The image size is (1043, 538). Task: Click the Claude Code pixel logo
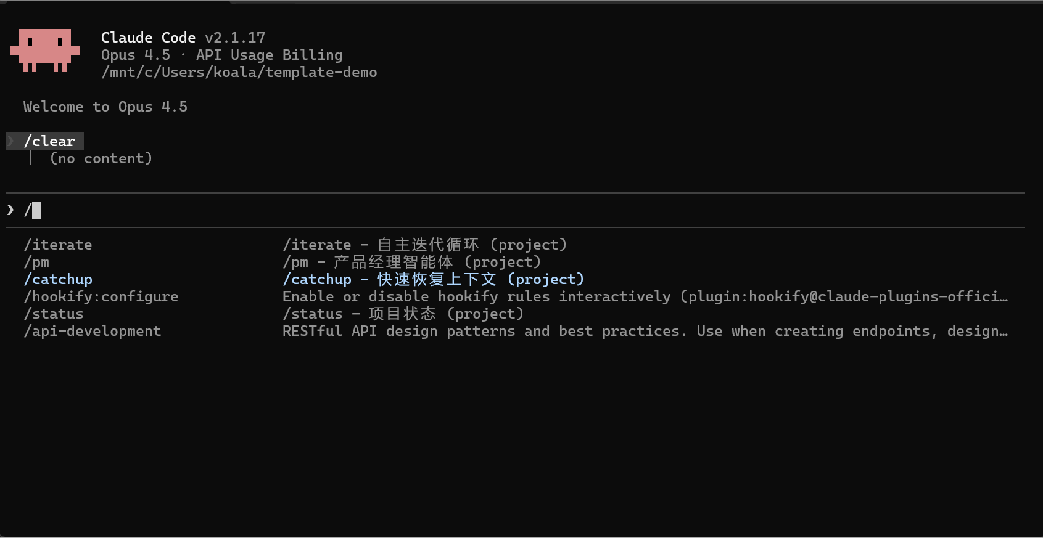[x=44, y=51]
